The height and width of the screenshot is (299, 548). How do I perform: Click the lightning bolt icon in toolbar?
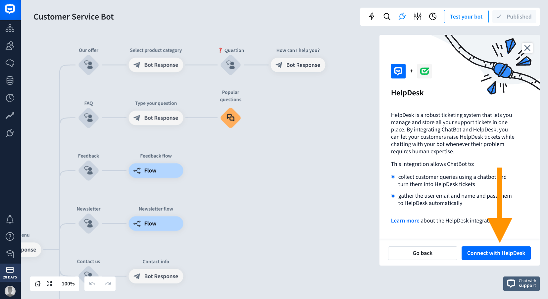click(372, 17)
